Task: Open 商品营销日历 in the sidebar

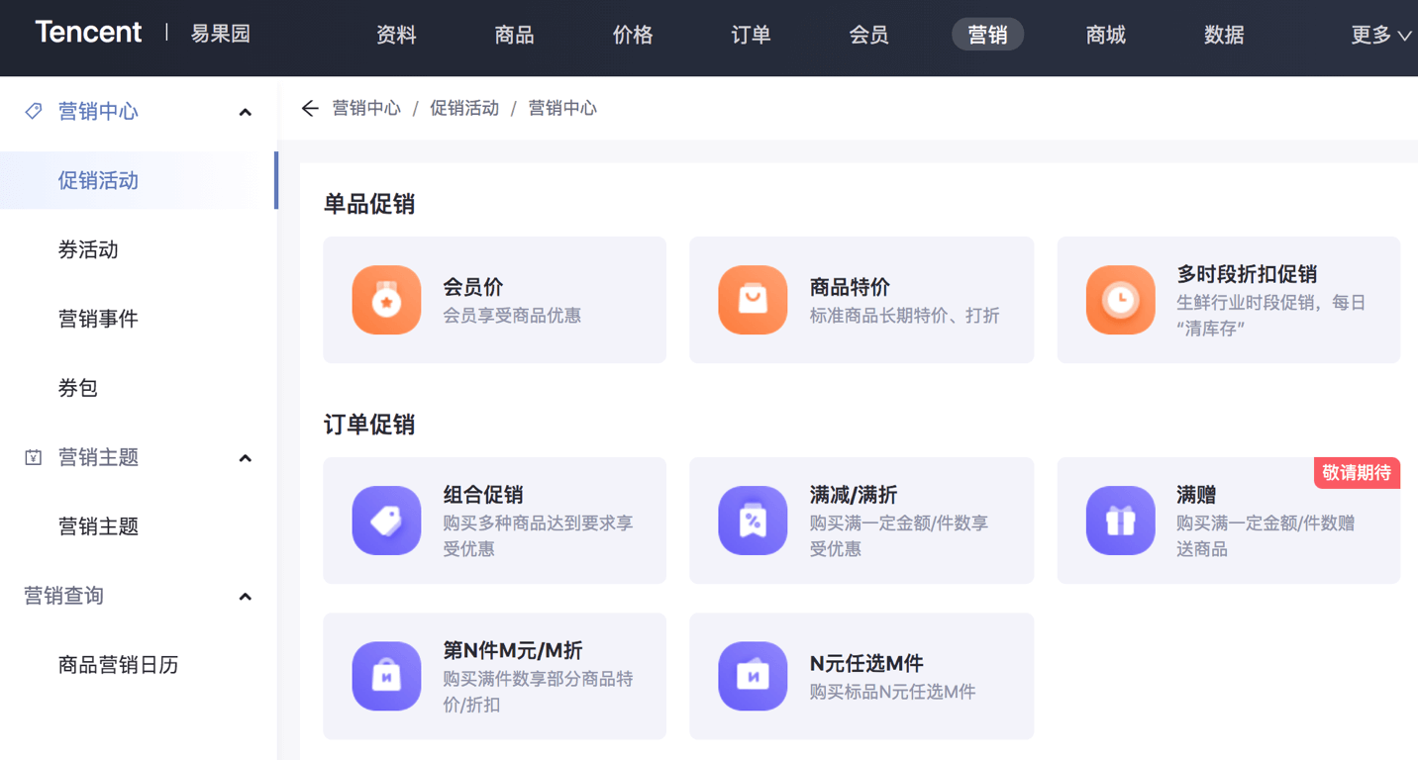Action: pyautogui.click(x=118, y=665)
